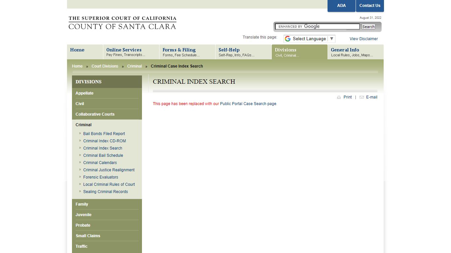Click the ADA button
Image resolution: width=451 pixels, height=253 pixels.
[341, 6]
